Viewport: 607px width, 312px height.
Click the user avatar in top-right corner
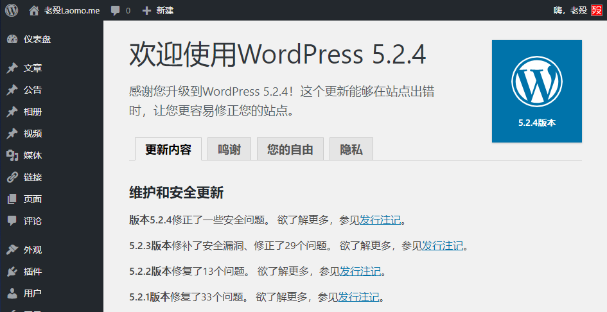tap(597, 10)
